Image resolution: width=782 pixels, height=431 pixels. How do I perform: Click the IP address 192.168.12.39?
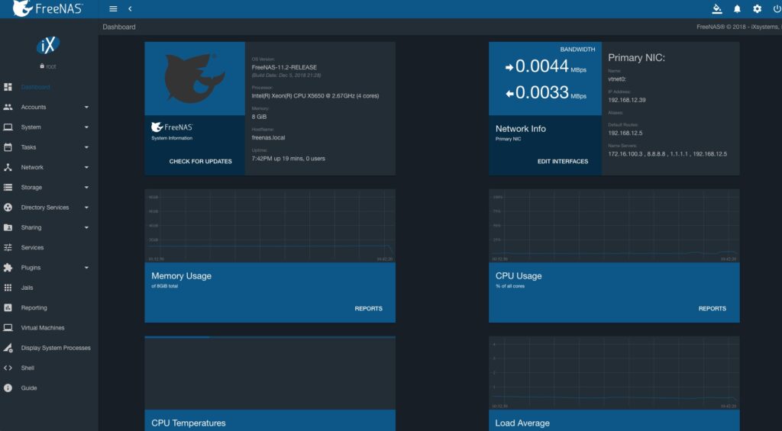(x=627, y=100)
